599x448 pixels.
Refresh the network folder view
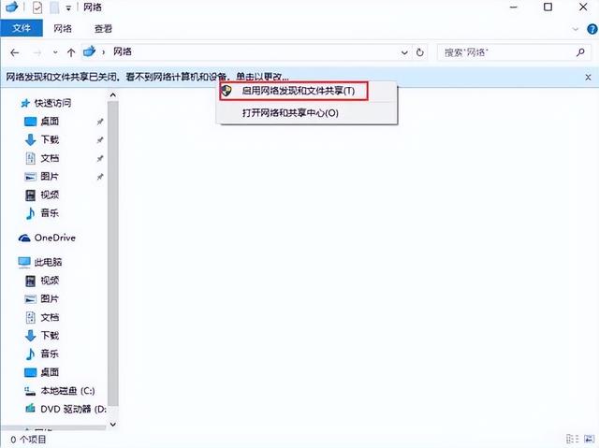click(x=420, y=52)
